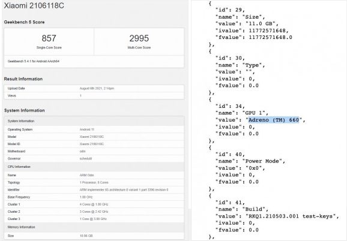Click the '"value": "11.0 GB"' JSON line
The image size is (347, 241).
tap(247, 23)
